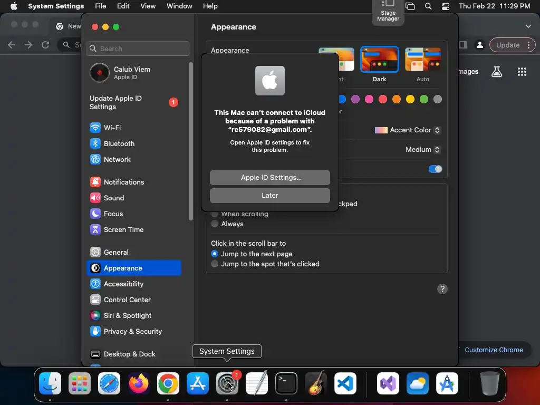Open Chrome three-dot menu beside Update
This screenshot has width=540, height=405.
(528, 45)
